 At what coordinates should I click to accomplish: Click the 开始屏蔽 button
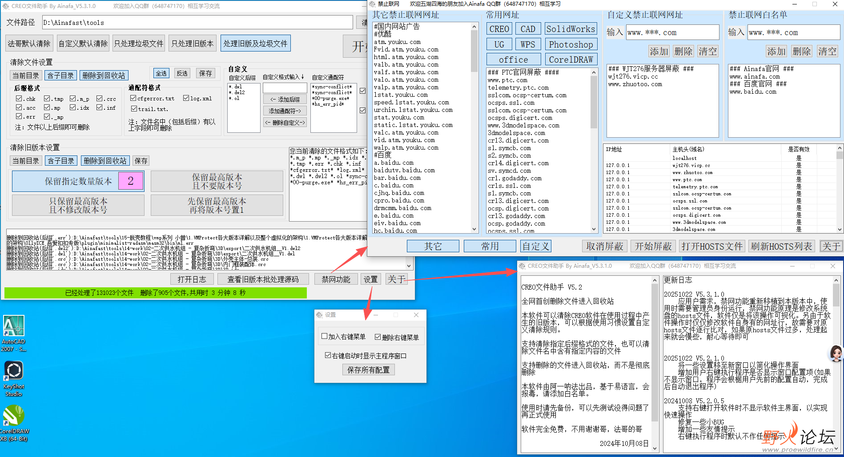[653, 246]
